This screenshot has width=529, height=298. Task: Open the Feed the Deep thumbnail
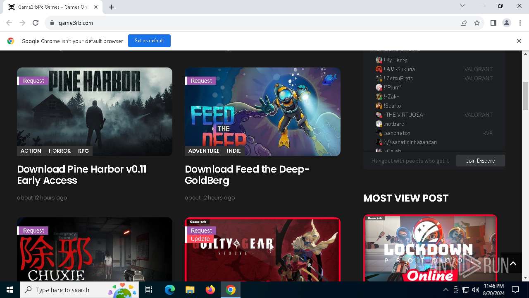tap(262, 112)
